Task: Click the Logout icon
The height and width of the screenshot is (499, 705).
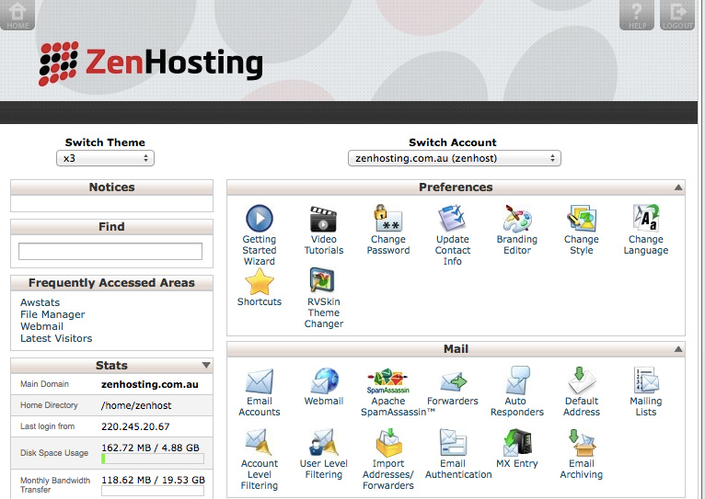Action: click(677, 15)
